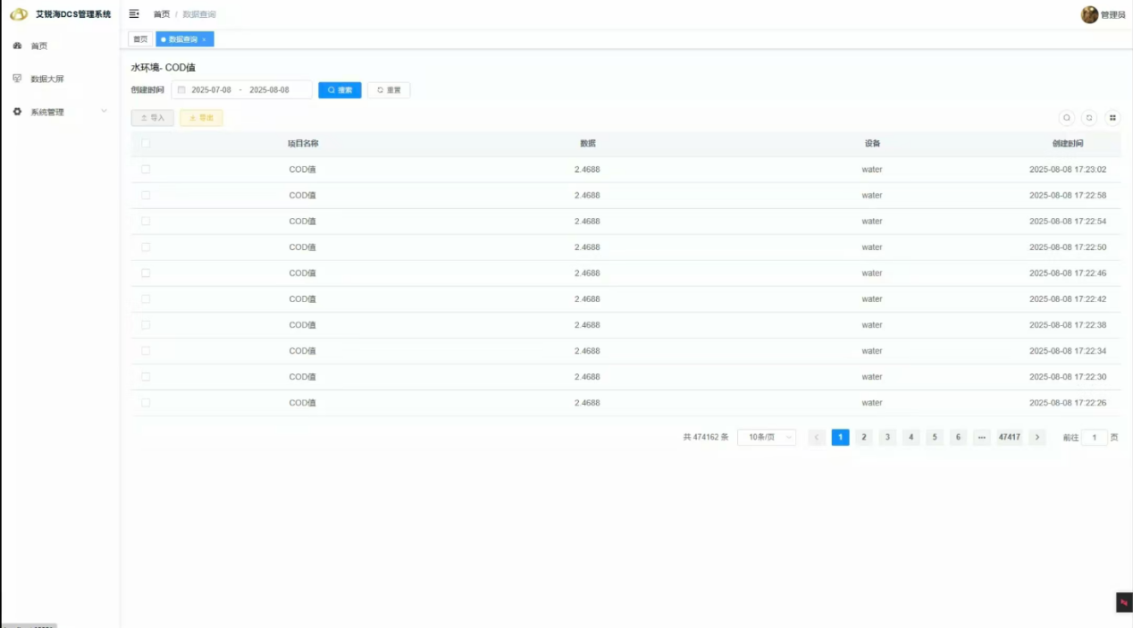Open 首页 in the sidebar menu
The image size is (1133, 628).
(x=39, y=46)
